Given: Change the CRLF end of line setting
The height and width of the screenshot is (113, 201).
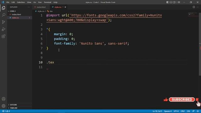Looking at the screenshot, I should click(x=182, y=111).
